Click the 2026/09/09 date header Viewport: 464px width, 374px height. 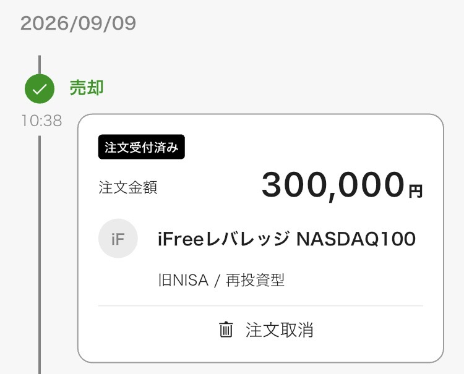click(78, 23)
